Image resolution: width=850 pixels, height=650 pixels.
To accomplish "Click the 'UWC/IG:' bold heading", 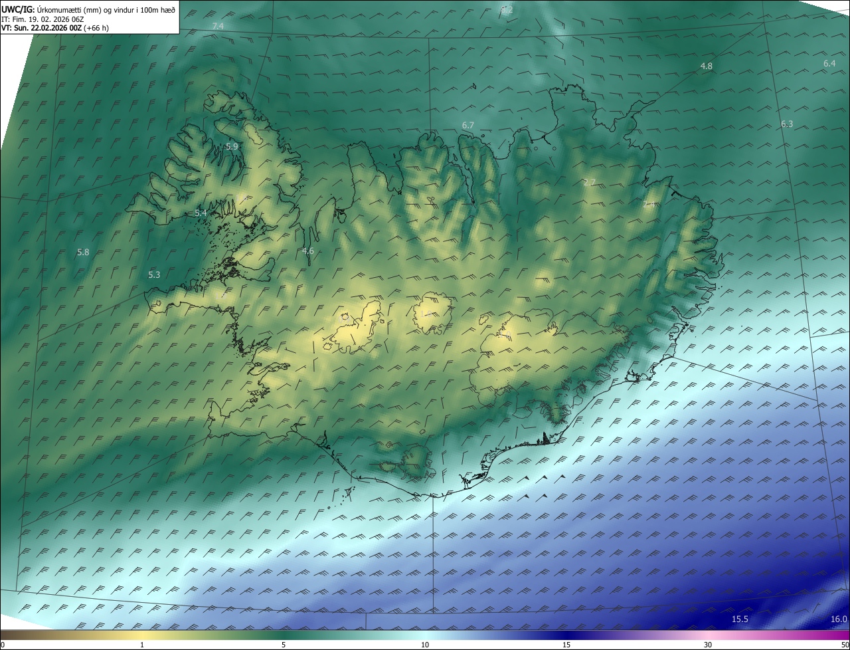I will pyautogui.click(x=19, y=9).
